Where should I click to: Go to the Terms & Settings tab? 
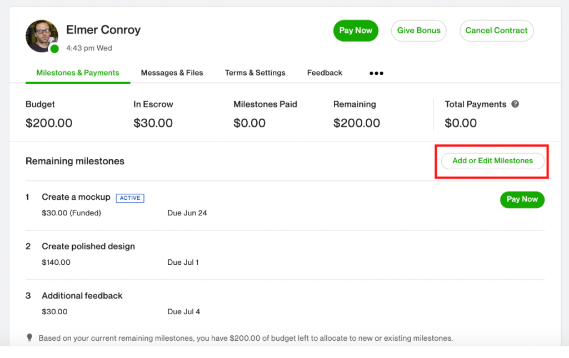(x=255, y=73)
